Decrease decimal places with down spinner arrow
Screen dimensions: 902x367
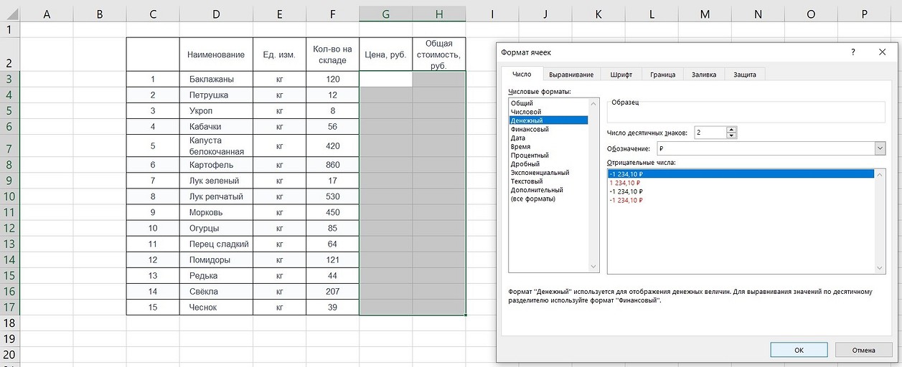pos(731,136)
